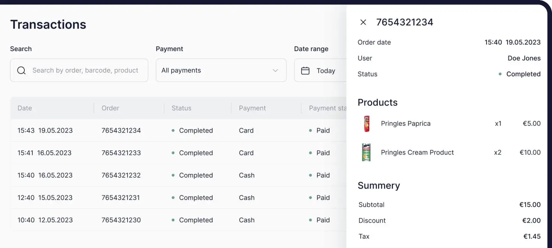Expand the All payments dropdown

(x=221, y=70)
